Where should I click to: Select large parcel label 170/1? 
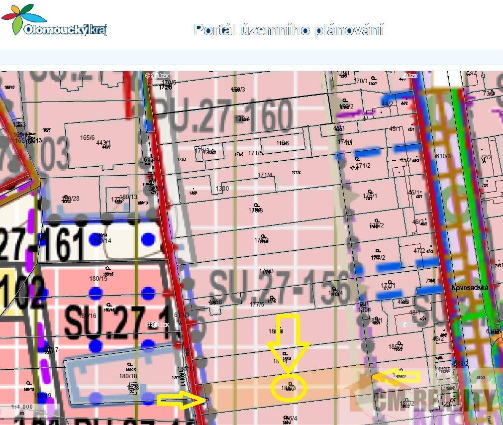click(361, 81)
